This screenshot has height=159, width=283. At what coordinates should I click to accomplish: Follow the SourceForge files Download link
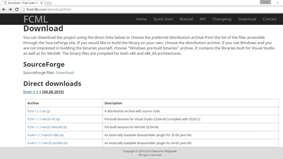coord(65,73)
